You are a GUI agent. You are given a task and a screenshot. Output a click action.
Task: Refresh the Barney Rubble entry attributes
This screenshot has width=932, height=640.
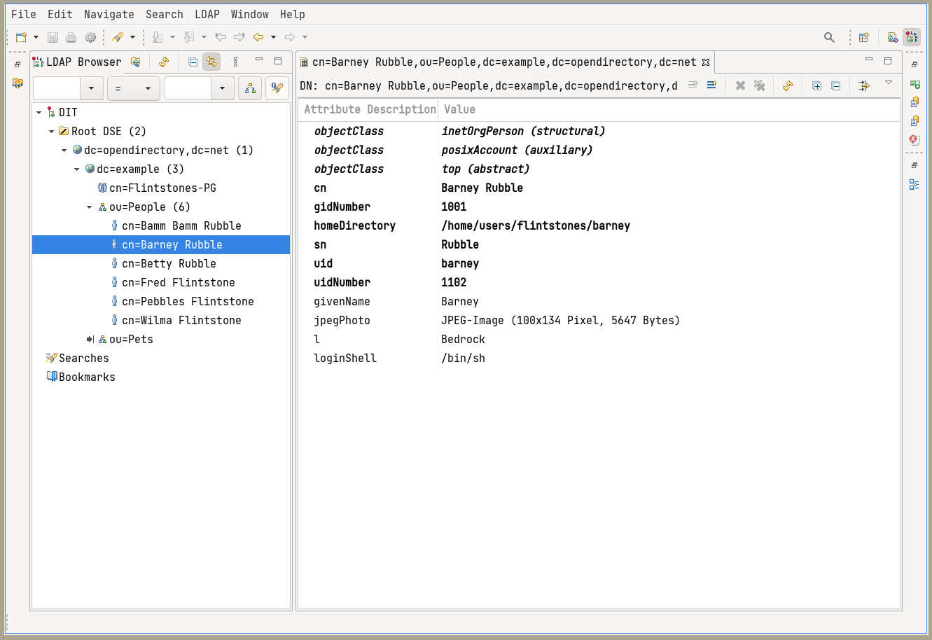(788, 85)
